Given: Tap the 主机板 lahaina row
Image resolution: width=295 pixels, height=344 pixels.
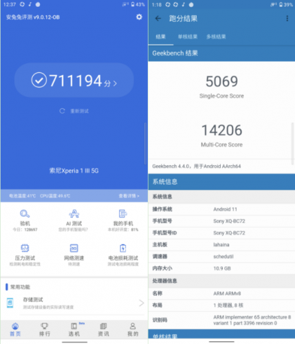Looking at the screenshot, I should pos(221,245).
